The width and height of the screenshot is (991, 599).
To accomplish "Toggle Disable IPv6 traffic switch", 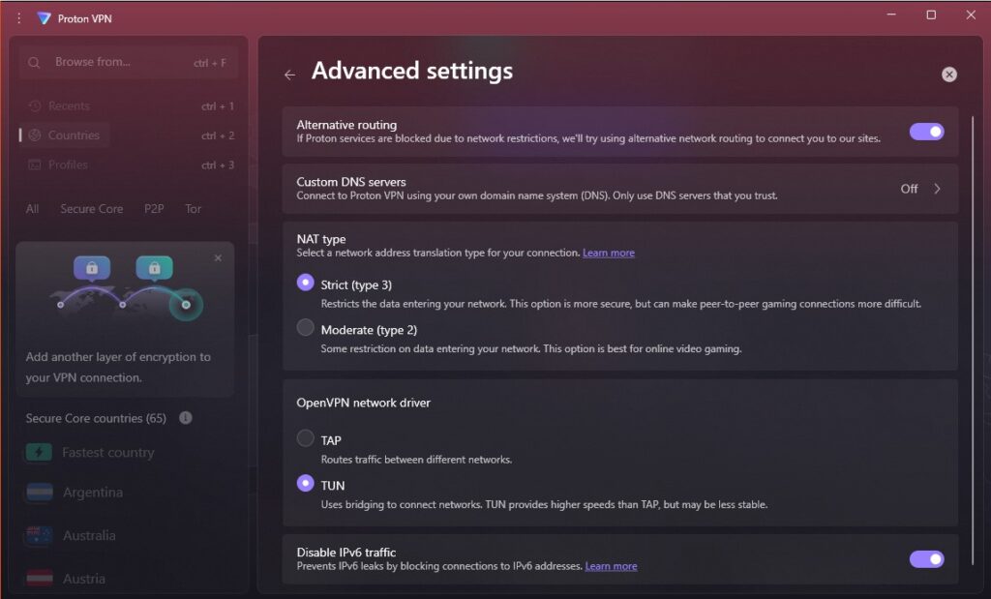I will pyautogui.click(x=926, y=558).
